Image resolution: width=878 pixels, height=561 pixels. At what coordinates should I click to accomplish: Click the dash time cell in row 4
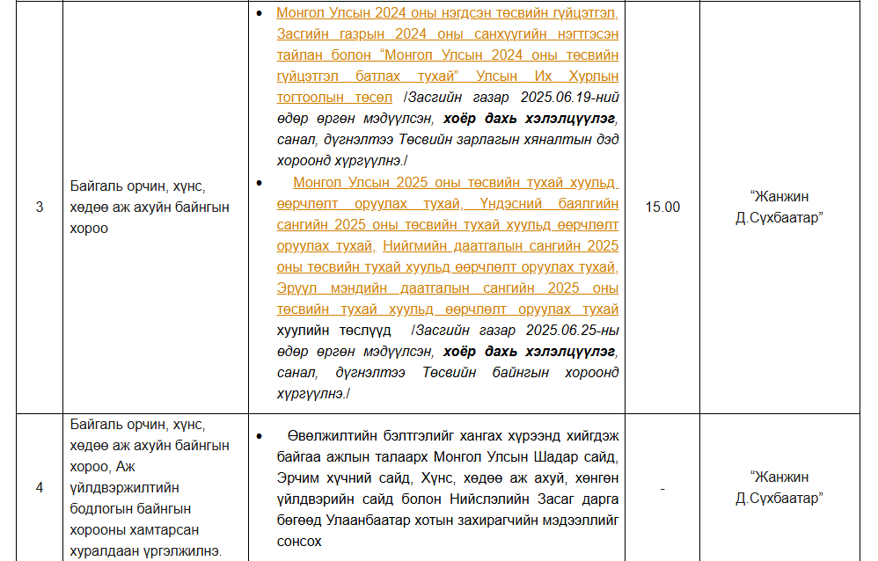[662, 488]
